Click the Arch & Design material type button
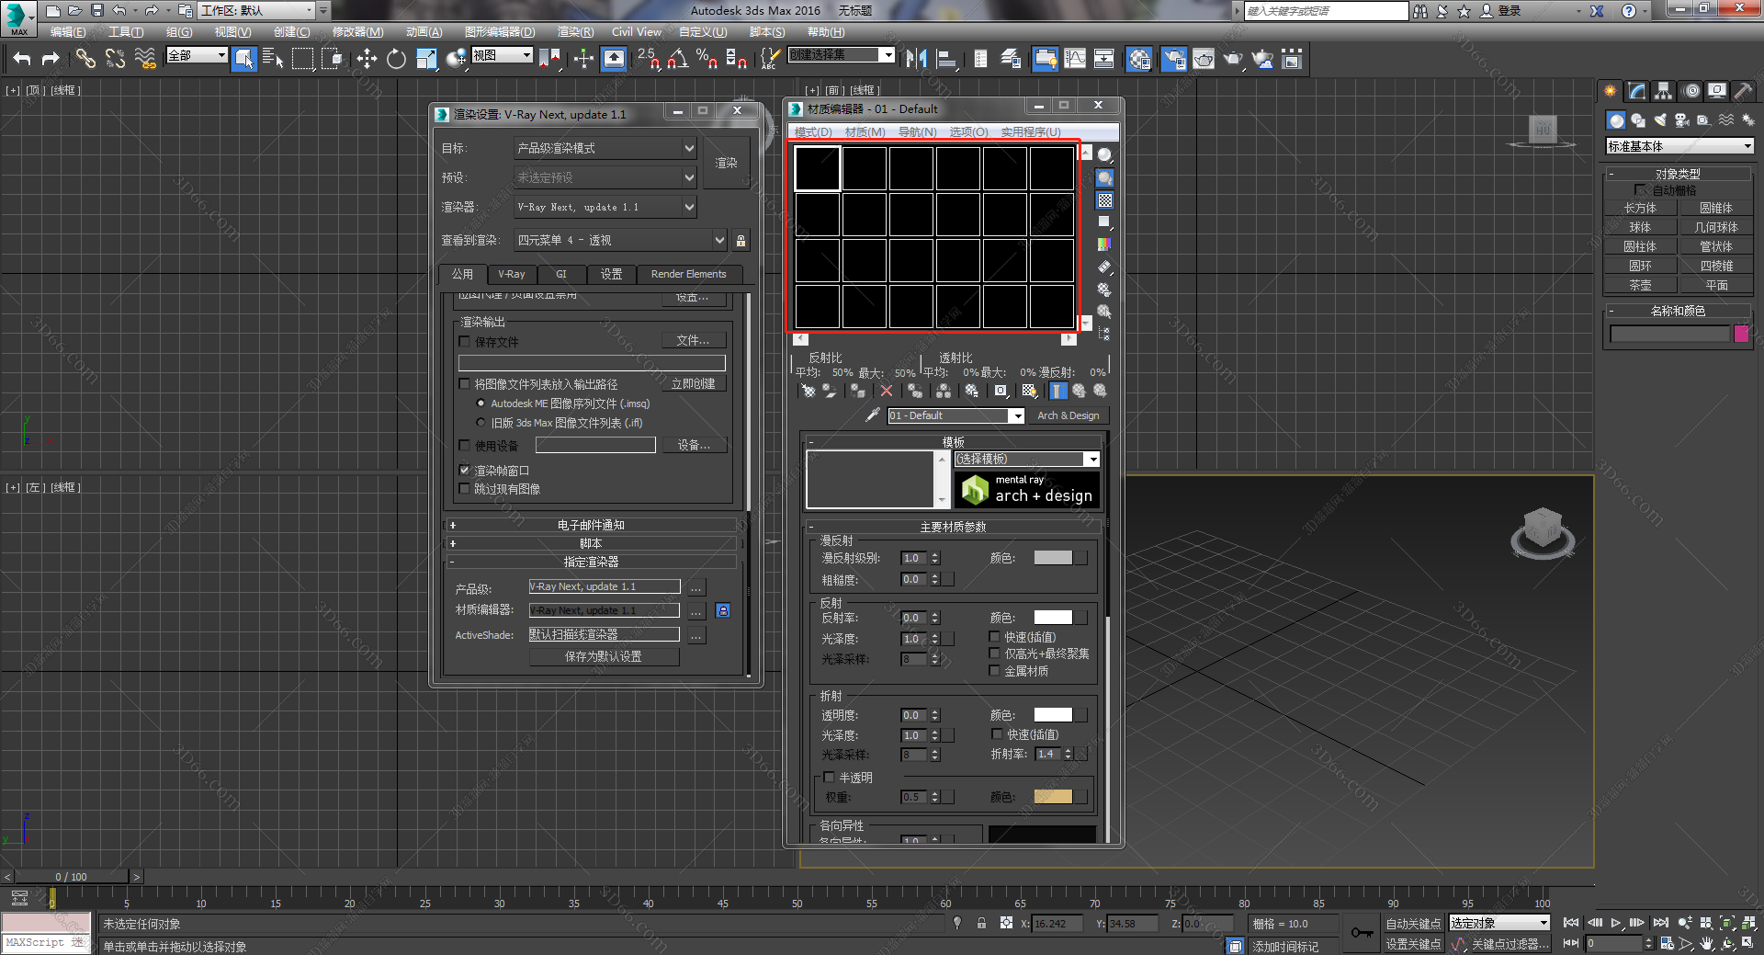Viewport: 1764px width, 955px height. pyautogui.click(x=1068, y=415)
